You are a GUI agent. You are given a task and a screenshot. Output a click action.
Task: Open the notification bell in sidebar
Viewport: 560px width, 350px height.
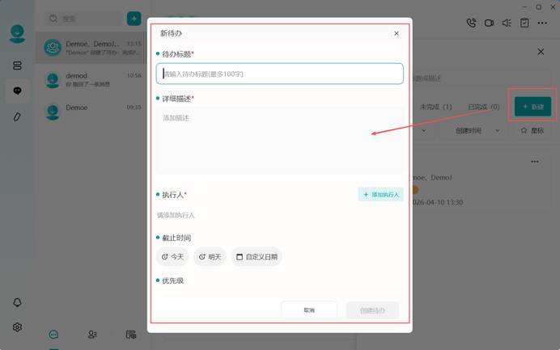tap(17, 302)
